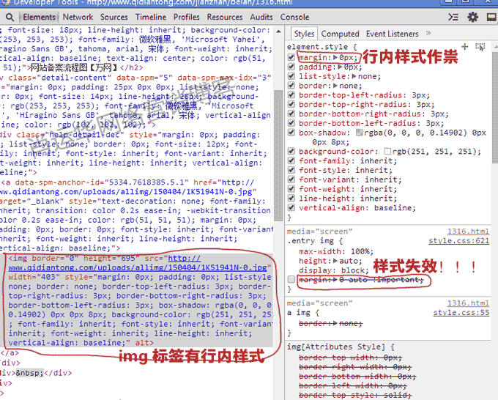
Task: Click the DOM tree scrollbar thumb
Action: [278, 156]
